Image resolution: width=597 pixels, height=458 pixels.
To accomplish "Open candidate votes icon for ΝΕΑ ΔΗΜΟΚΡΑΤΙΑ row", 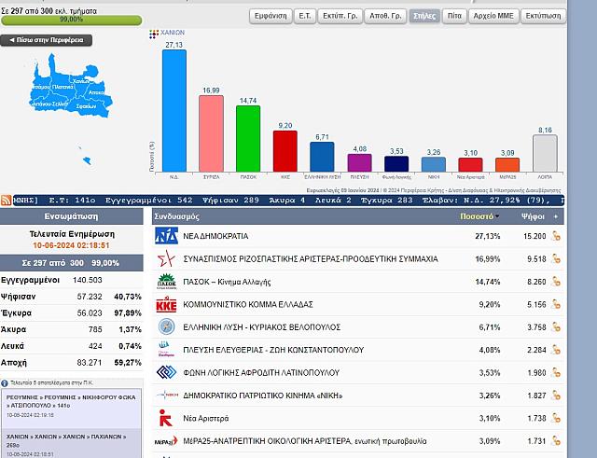I will [x=556, y=236].
